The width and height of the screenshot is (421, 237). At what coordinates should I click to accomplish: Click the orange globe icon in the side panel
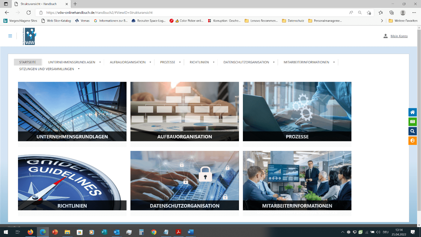[413, 140]
